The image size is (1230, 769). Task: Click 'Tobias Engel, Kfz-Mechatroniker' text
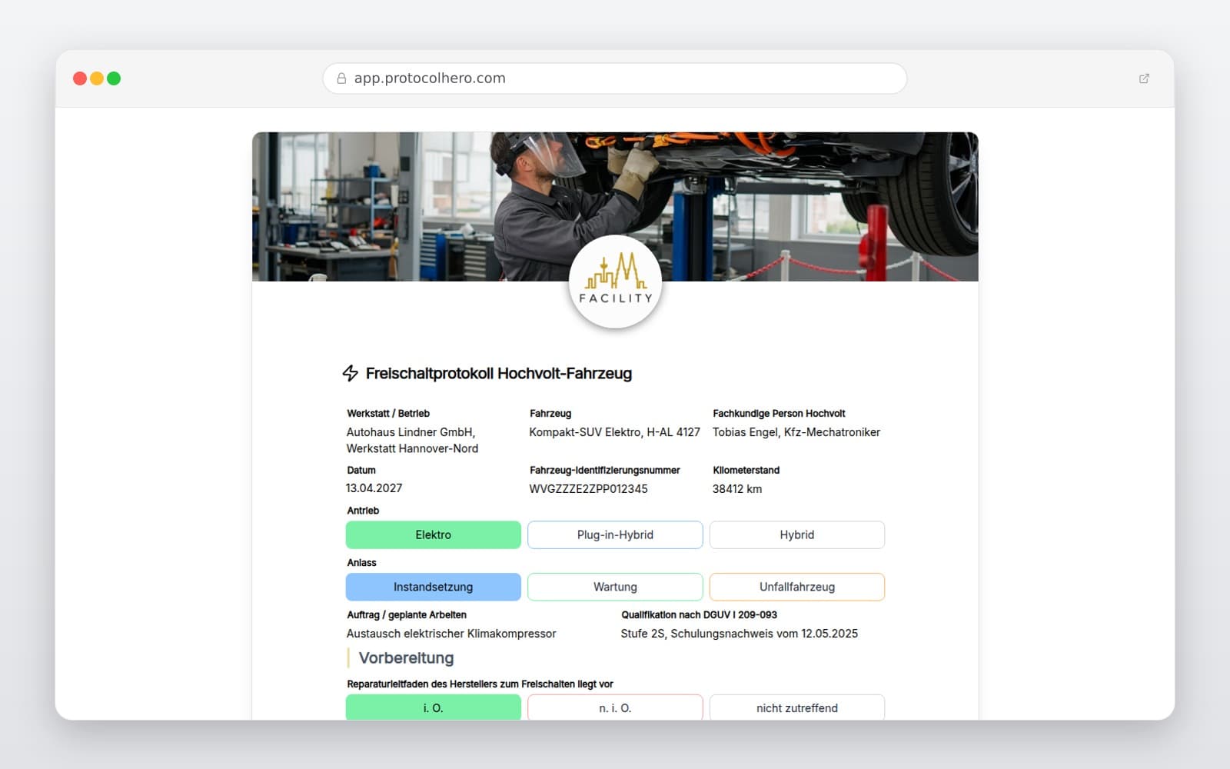coord(796,432)
